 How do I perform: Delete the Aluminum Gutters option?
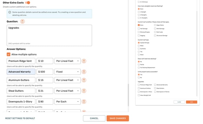(x=84, y=80)
